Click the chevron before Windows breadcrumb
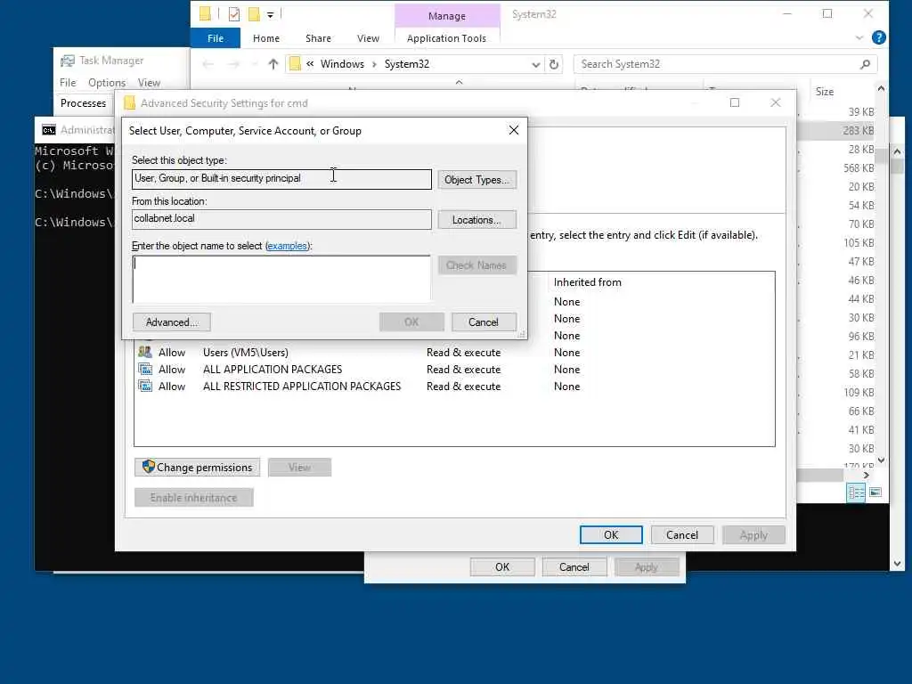 point(310,64)
